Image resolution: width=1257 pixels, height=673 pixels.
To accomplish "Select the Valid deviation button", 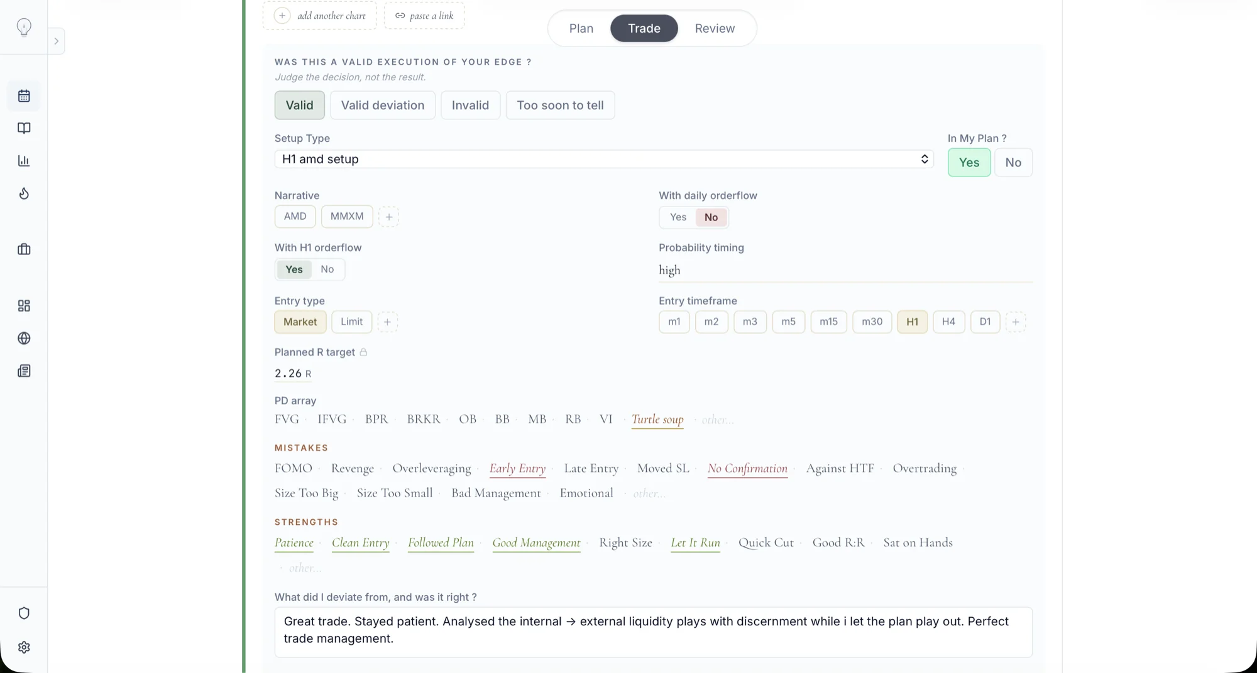I will point(382,105).
